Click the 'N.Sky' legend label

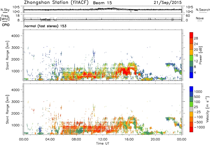click(5, 10)
